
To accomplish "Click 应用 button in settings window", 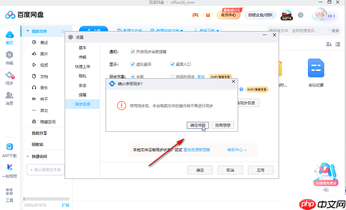I will (x=261, y=170).
